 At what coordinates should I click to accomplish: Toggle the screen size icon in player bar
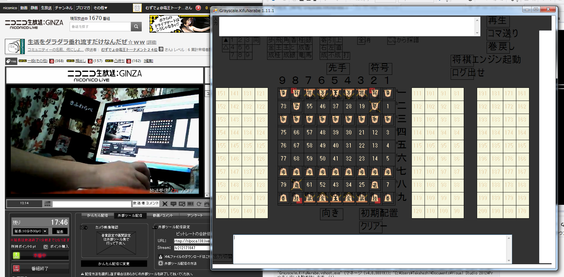(190, 204)
